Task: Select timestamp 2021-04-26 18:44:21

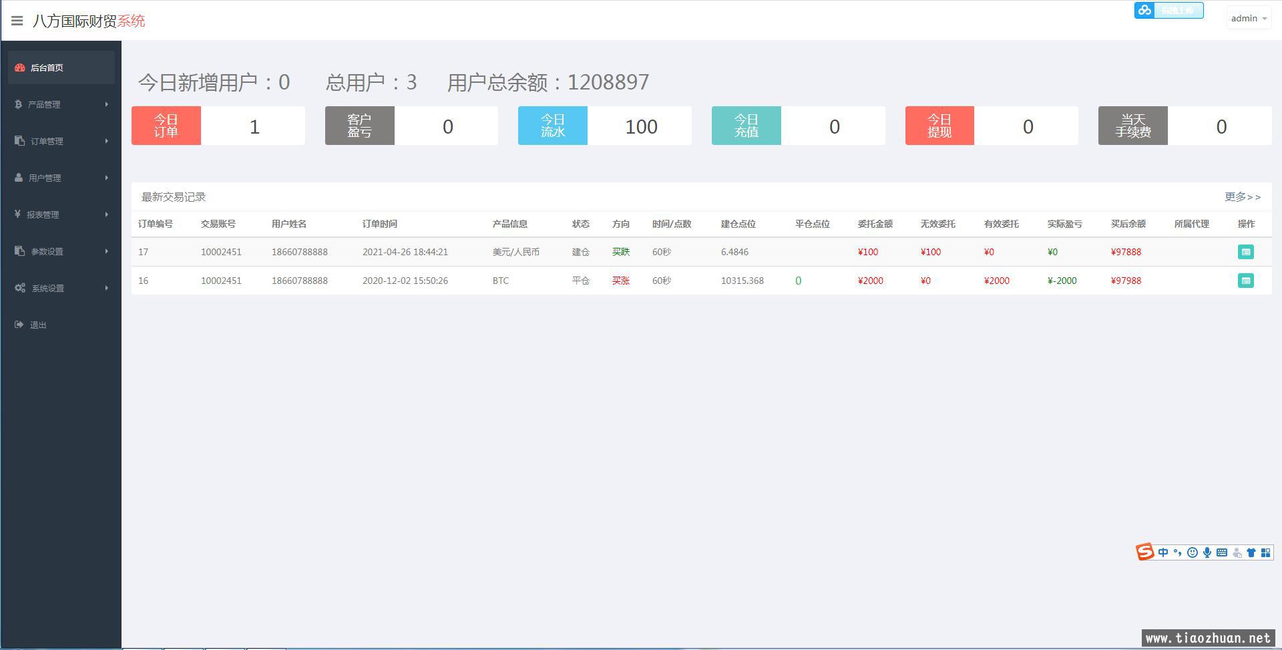Action: pyautogui.click(x=405, y=252)
